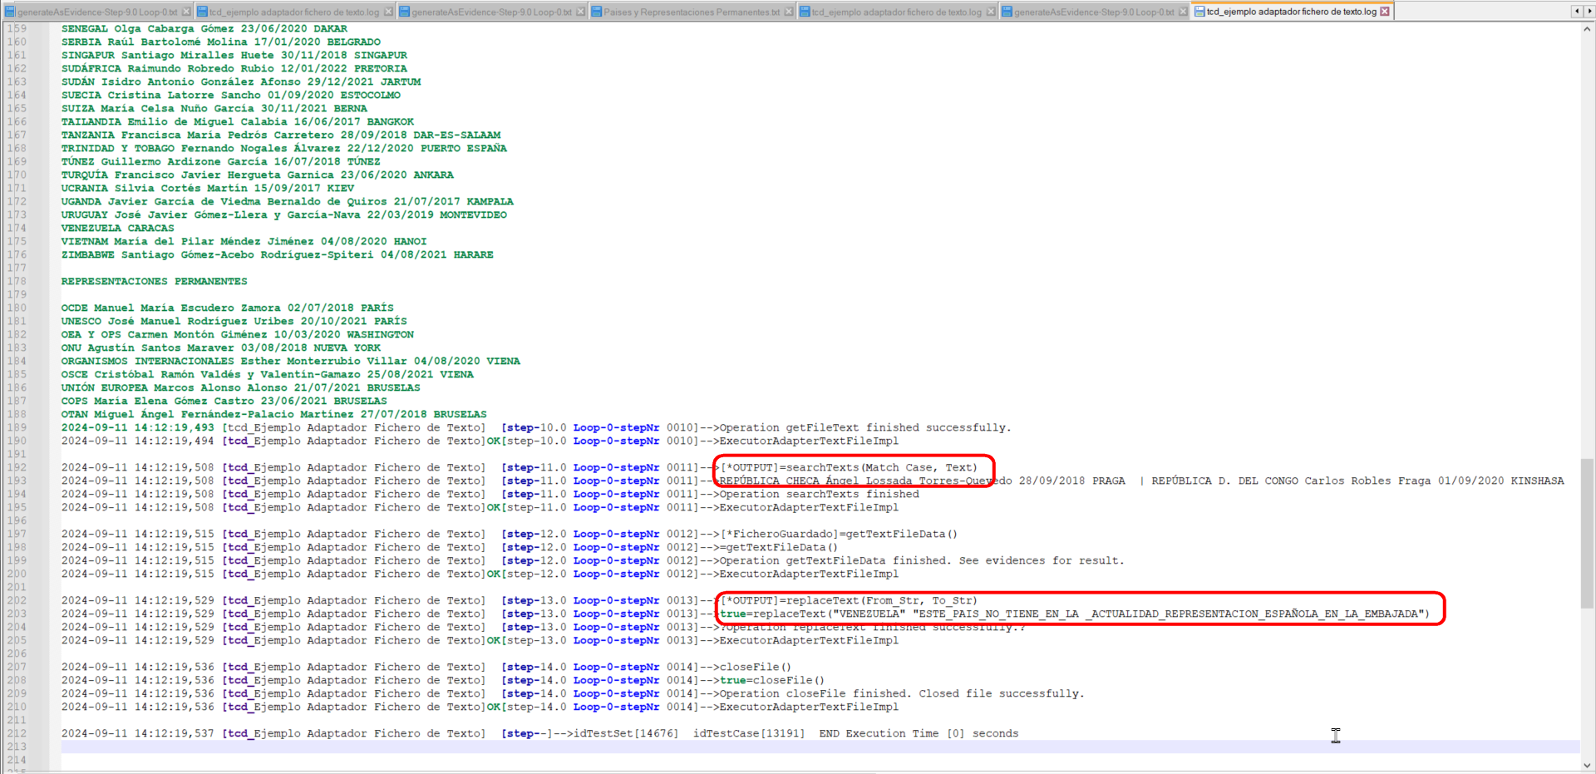
Task: Place cursor on REPRESENTACIONES PERMANENTES heading line
Action: pyautogui.click(x=154, y=281)
